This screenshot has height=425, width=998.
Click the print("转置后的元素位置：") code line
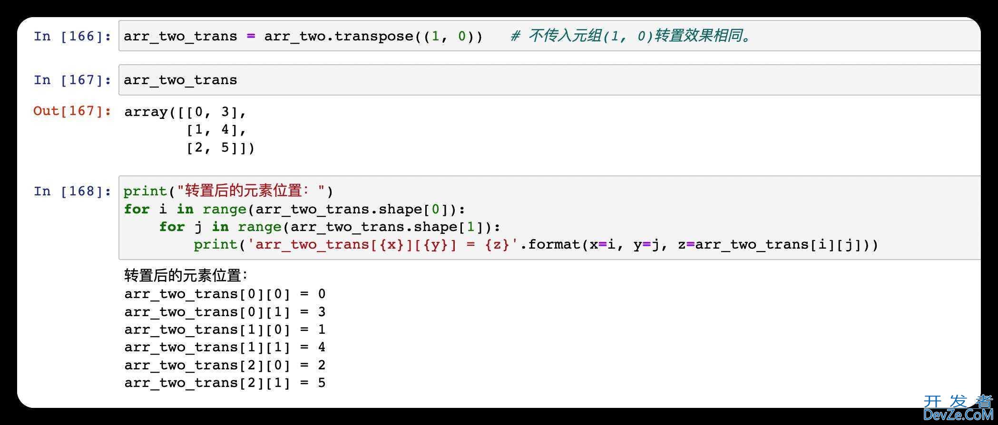(x=228, y=191)
